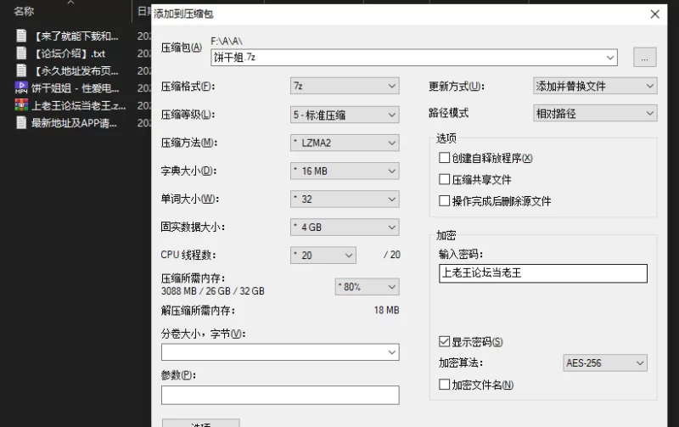Open the 压缩格式 7z dropdown
Image resolution: width=679 pixels, height=427 pixels.
[x=345, y=86]
